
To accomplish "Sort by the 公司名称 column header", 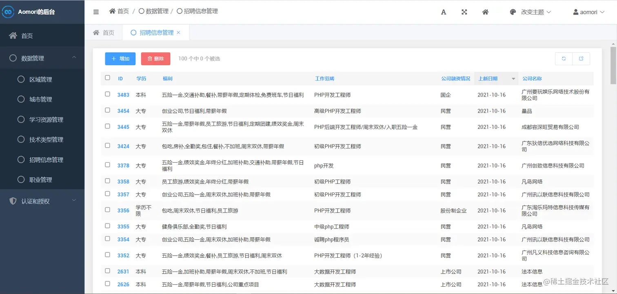I will 532,78.
